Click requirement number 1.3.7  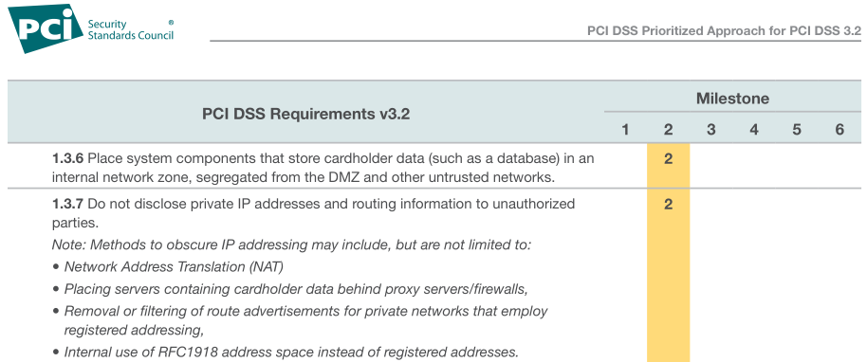(x=67, y=204)
